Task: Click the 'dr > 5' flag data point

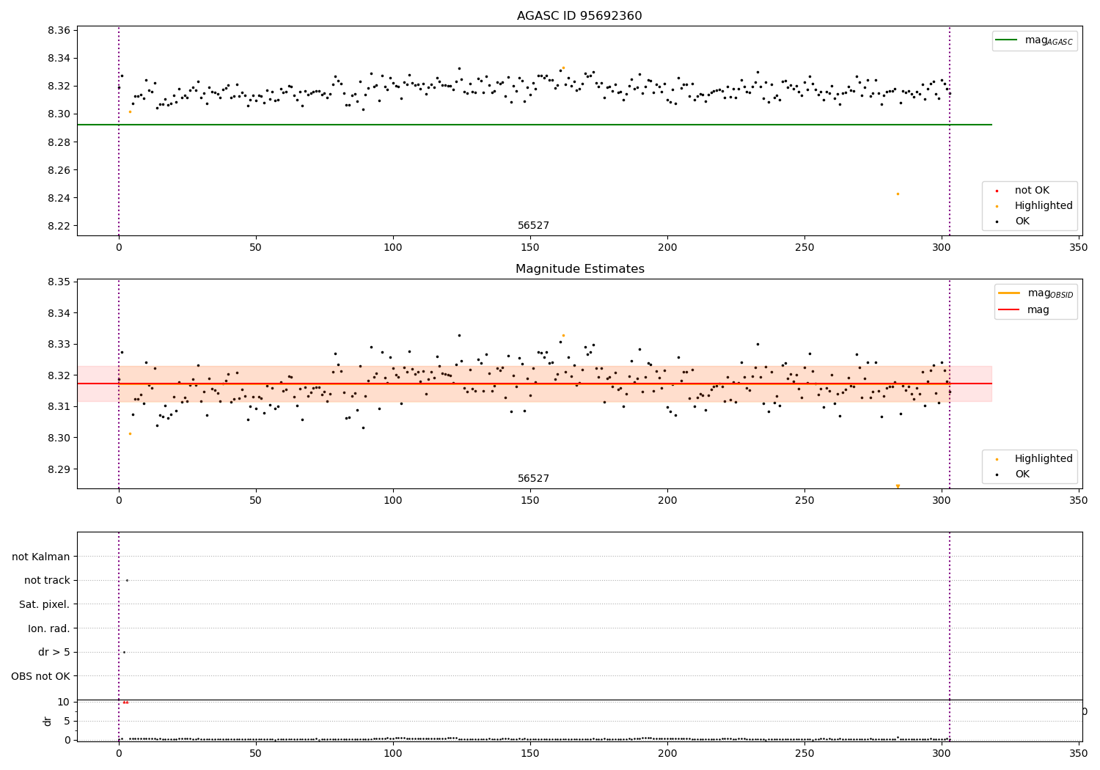Action: point(124,652)
